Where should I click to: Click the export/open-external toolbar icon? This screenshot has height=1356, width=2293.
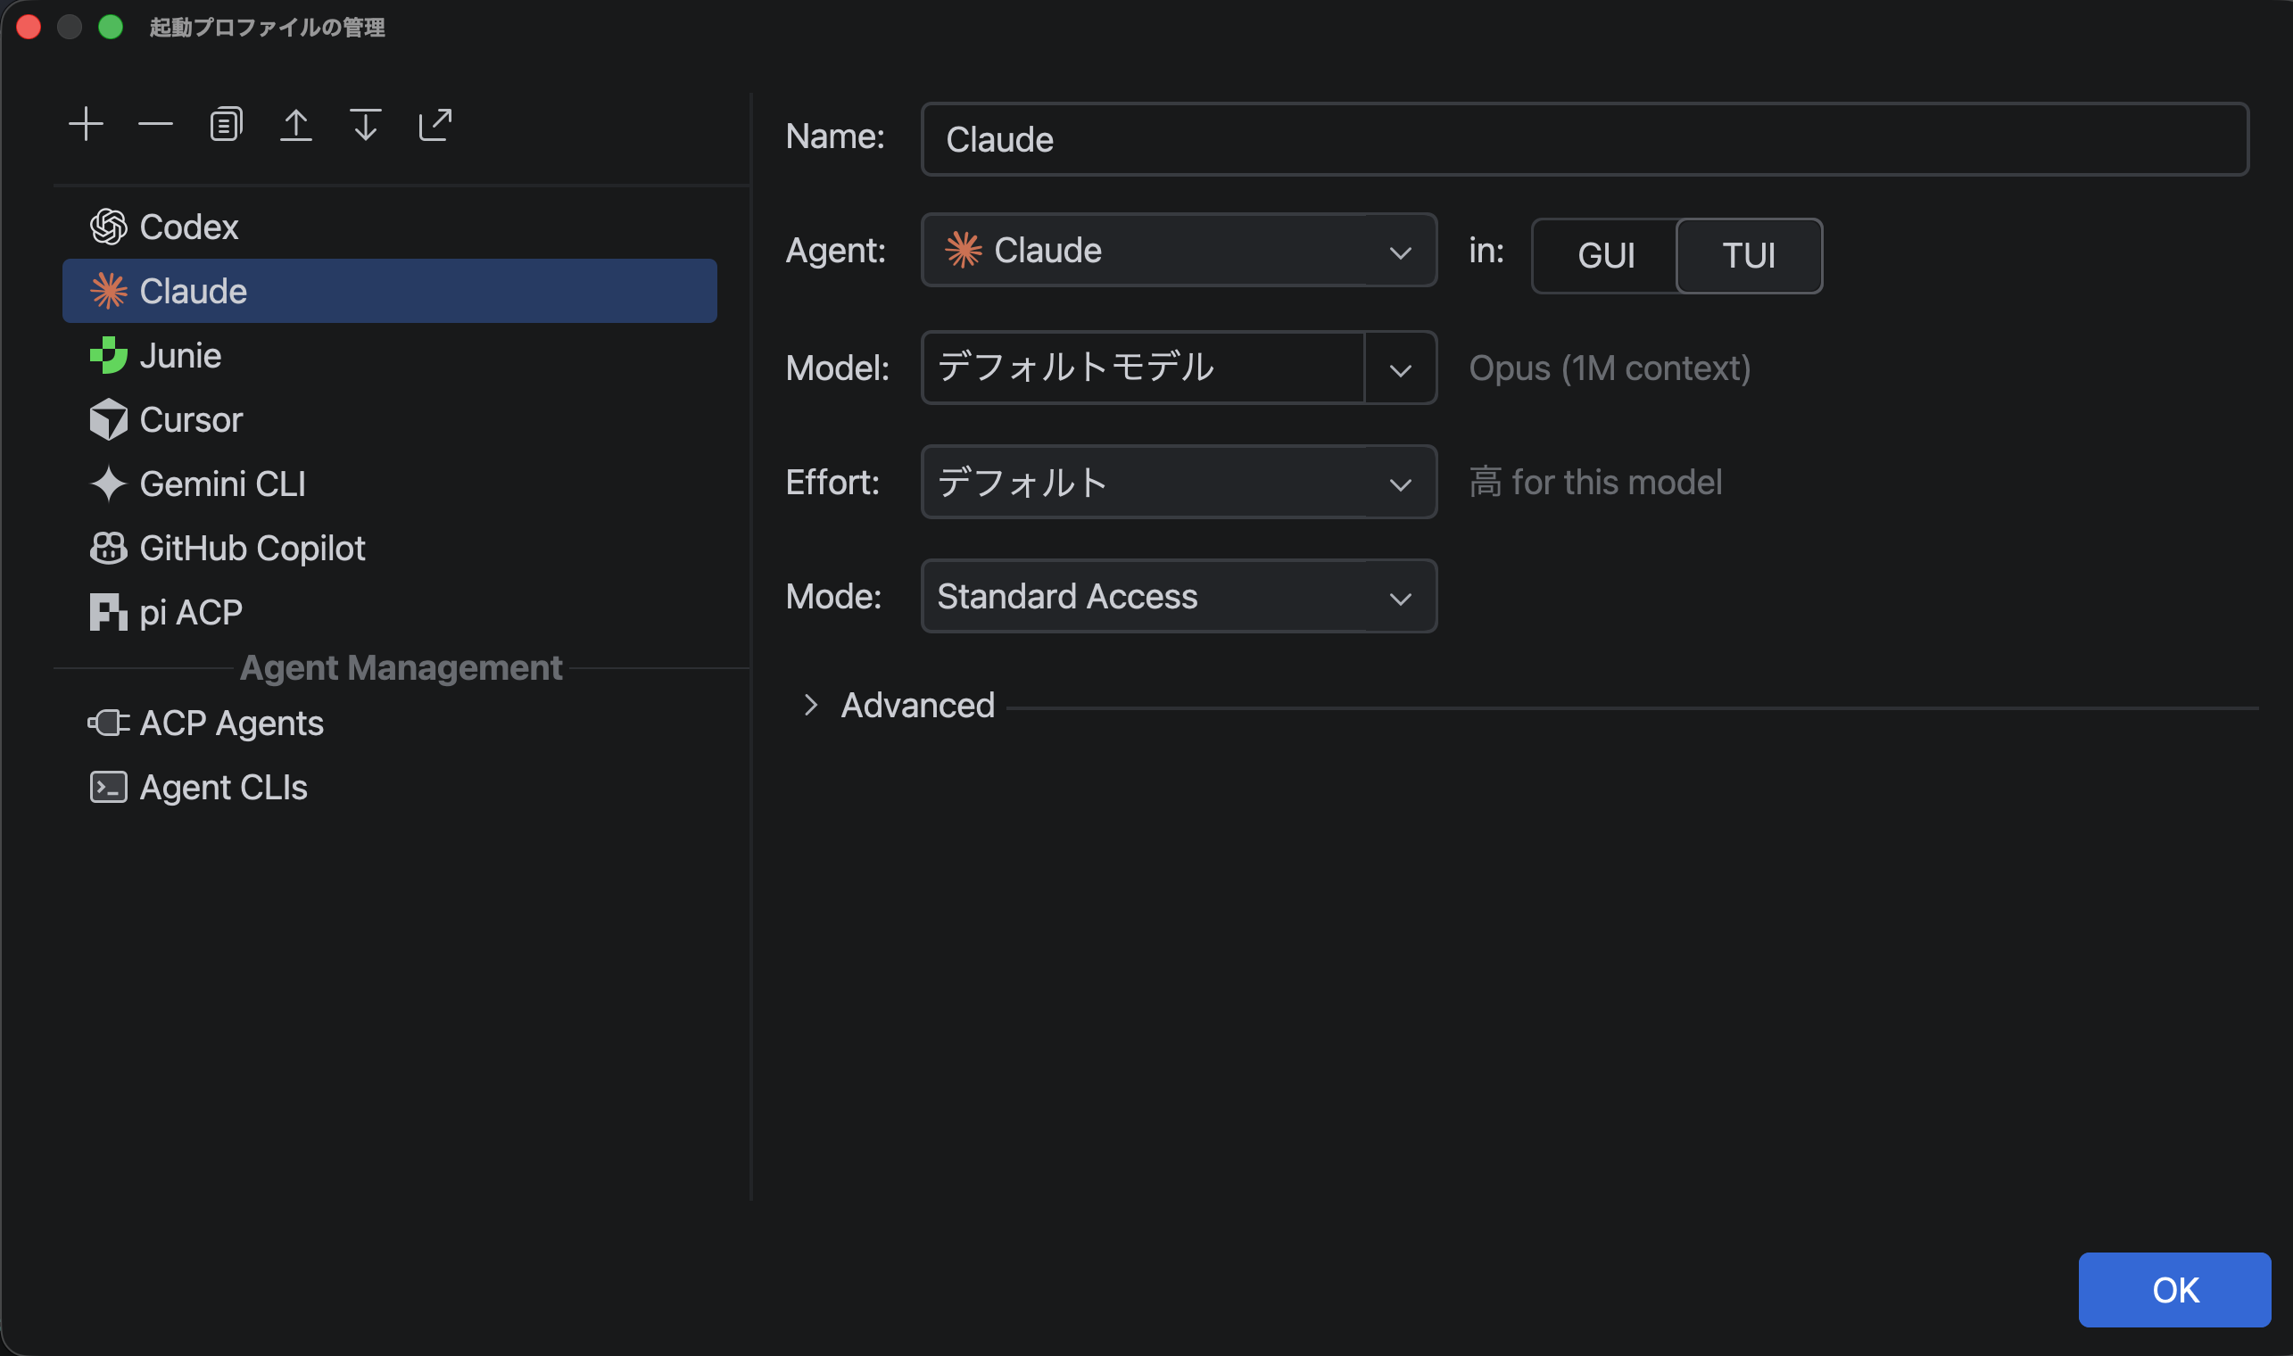click(435, 124)
